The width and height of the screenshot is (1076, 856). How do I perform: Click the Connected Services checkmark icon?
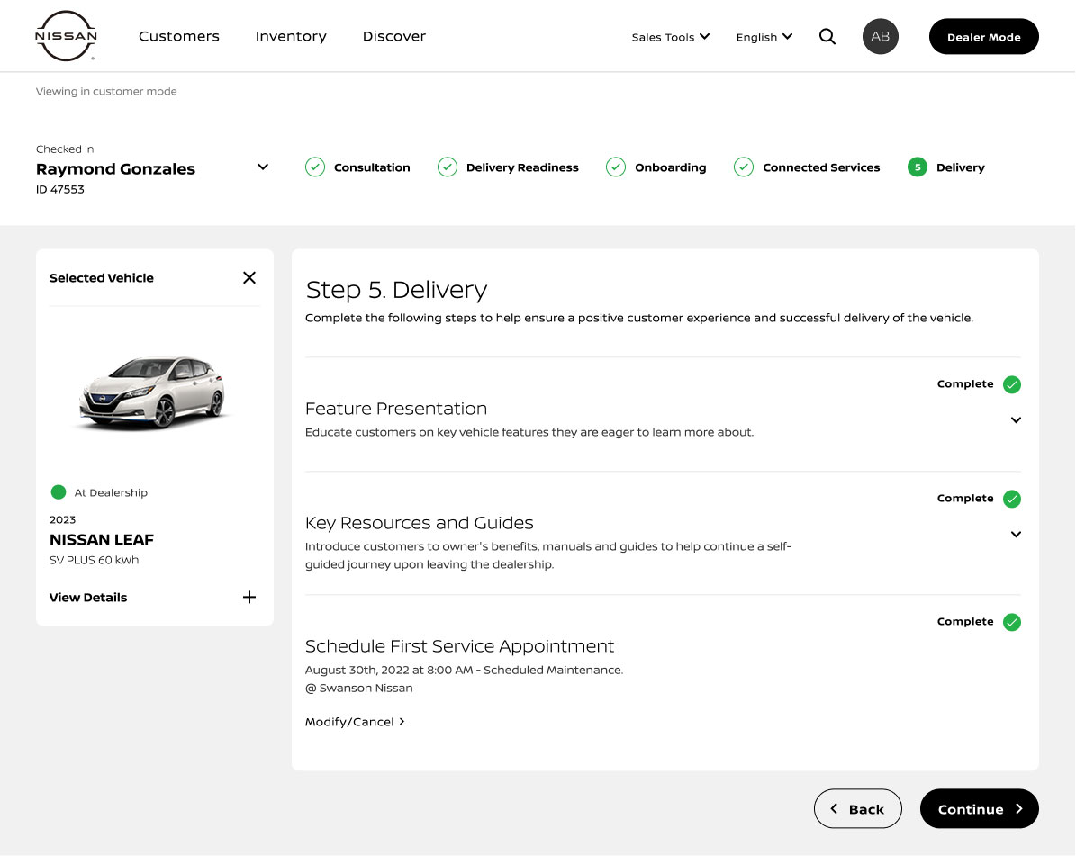coord(743,167)
